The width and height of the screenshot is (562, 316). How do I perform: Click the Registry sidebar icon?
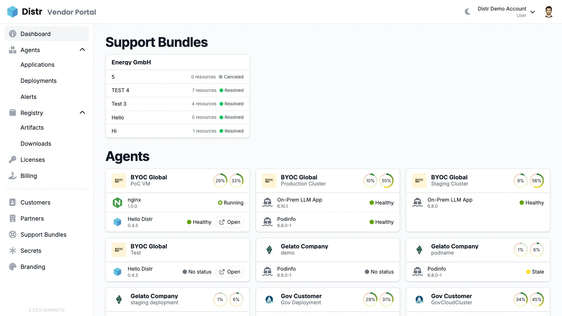[13, 113]
